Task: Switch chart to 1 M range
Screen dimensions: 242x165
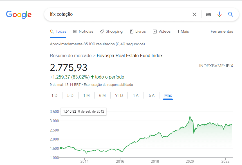Action: click(x=86, y=96)
